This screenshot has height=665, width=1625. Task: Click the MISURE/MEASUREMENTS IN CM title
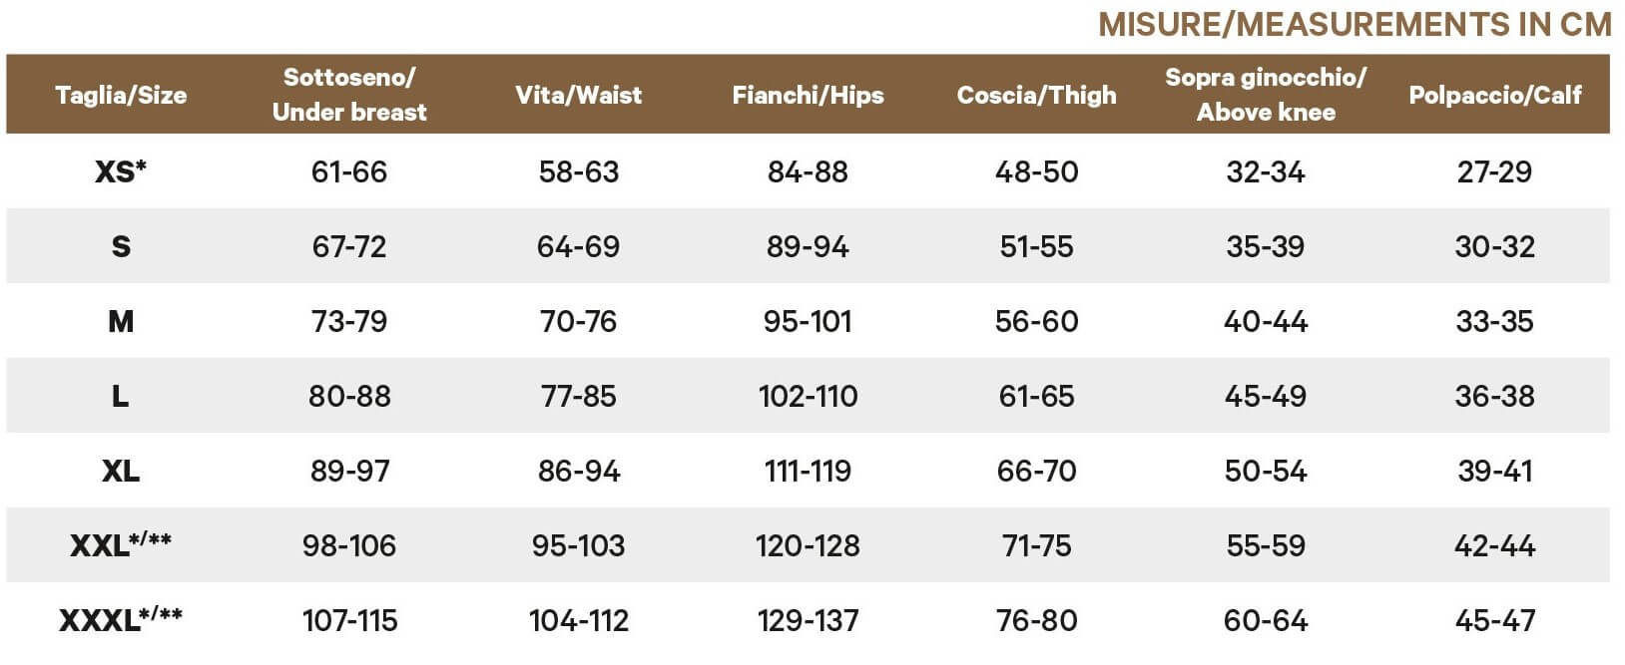pos(1354,24)
